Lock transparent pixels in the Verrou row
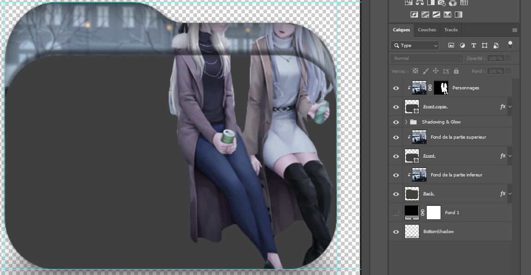The image size is (531, 275). point(415,71)
